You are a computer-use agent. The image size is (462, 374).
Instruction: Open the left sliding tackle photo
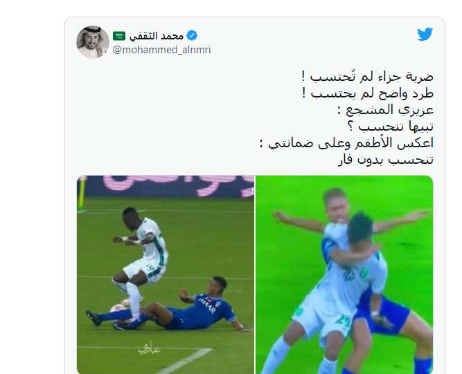pos(166,274)
